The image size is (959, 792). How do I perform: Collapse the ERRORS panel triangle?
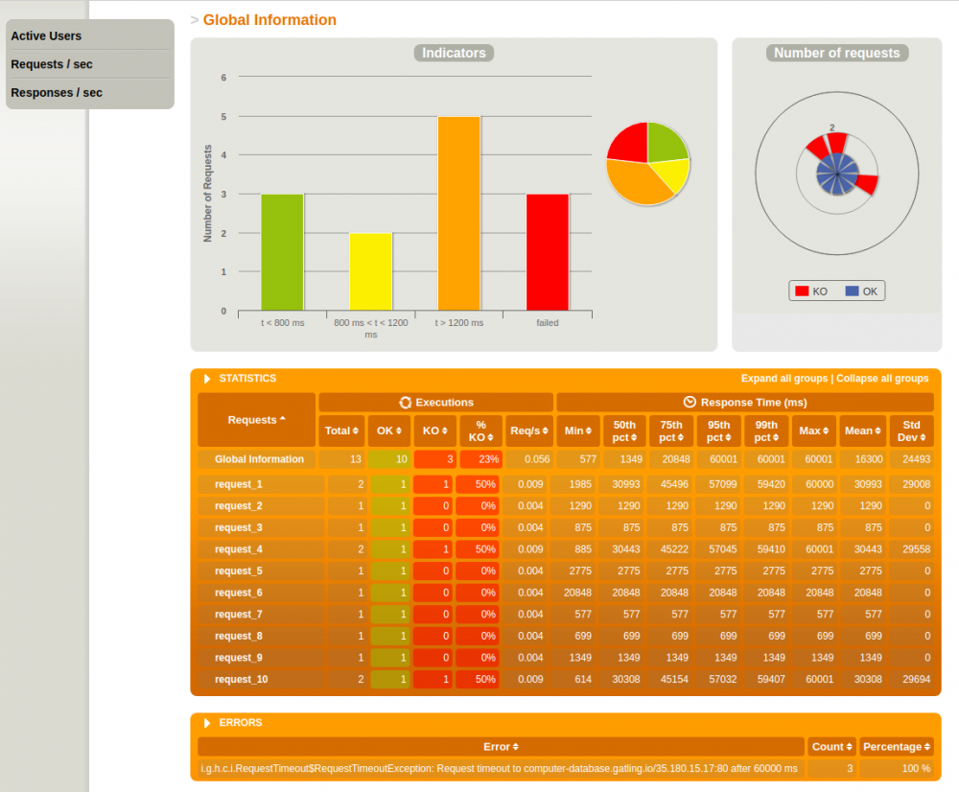click(207, 723)
